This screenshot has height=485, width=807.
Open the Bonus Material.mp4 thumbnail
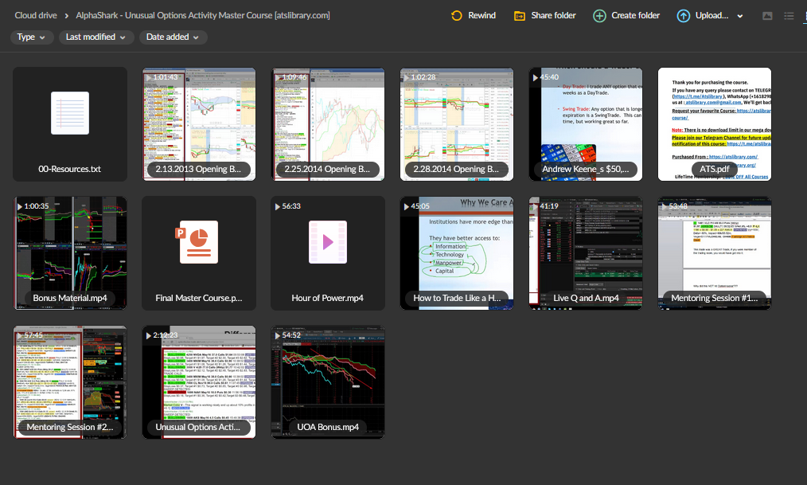[70, 252]
